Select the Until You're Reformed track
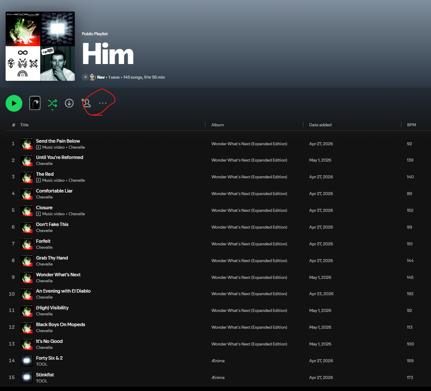This screenshot has width=431, height=391. [x=60, y=157]
